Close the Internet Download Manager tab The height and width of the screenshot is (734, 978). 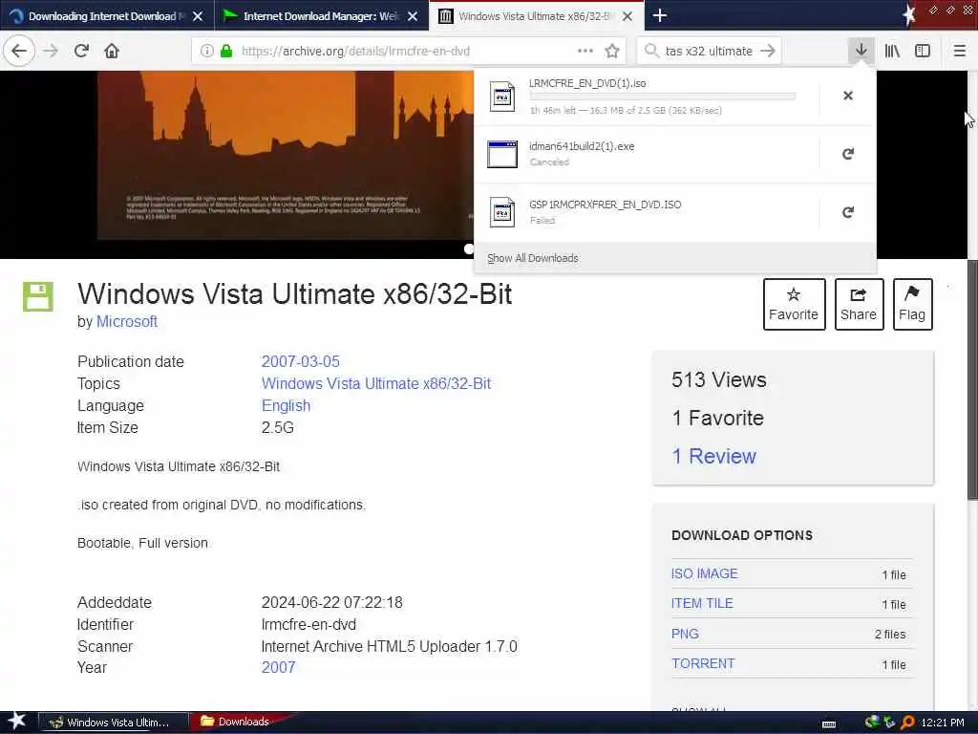tap(413, 16)
